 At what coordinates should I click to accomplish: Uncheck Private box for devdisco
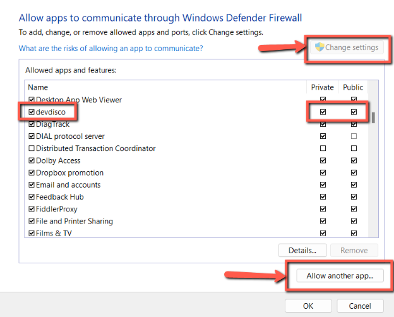323,112
